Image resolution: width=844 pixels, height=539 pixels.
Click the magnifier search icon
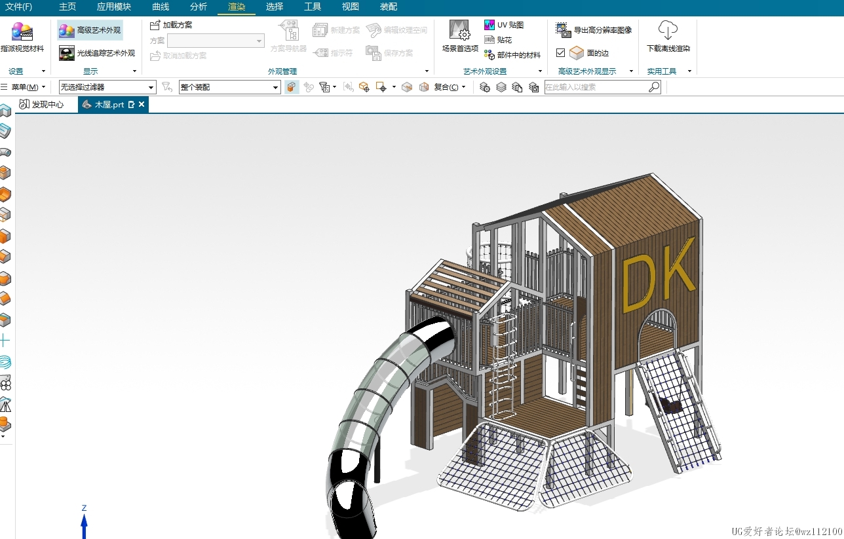[x=654, y=87]
